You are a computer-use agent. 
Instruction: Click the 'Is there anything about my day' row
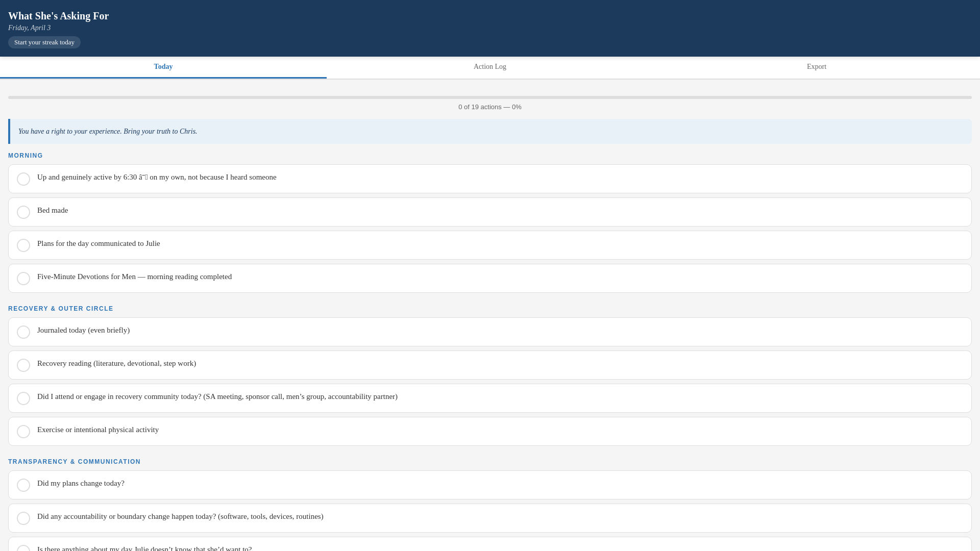[490, 544]
